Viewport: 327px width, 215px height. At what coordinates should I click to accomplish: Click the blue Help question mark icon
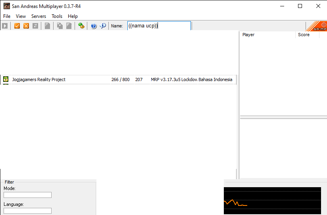coord(94,26)
